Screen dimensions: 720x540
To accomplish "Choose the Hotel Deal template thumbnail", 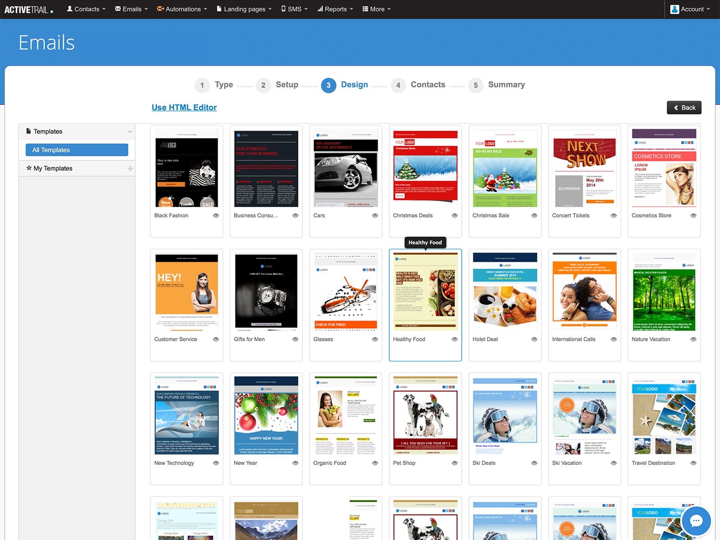I will 505,291.
